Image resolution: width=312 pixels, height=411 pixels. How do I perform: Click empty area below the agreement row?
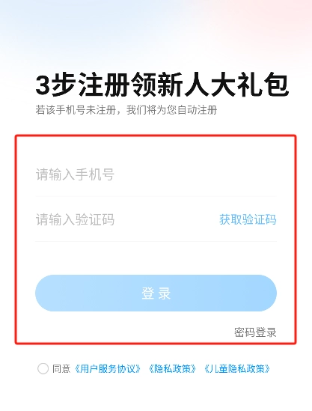click(x=156, y=393)
